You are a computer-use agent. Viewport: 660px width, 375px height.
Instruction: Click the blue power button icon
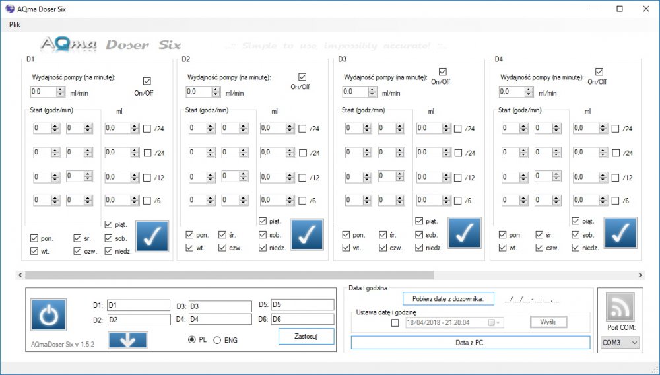click(48, 315)
